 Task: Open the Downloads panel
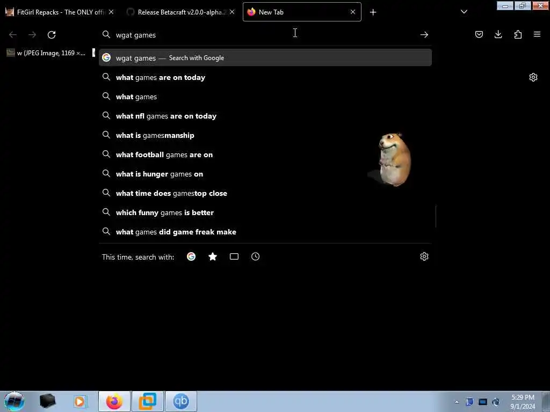(498, 34)
